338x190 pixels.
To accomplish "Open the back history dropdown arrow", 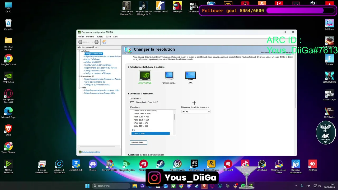I will [x=92, y=42].
